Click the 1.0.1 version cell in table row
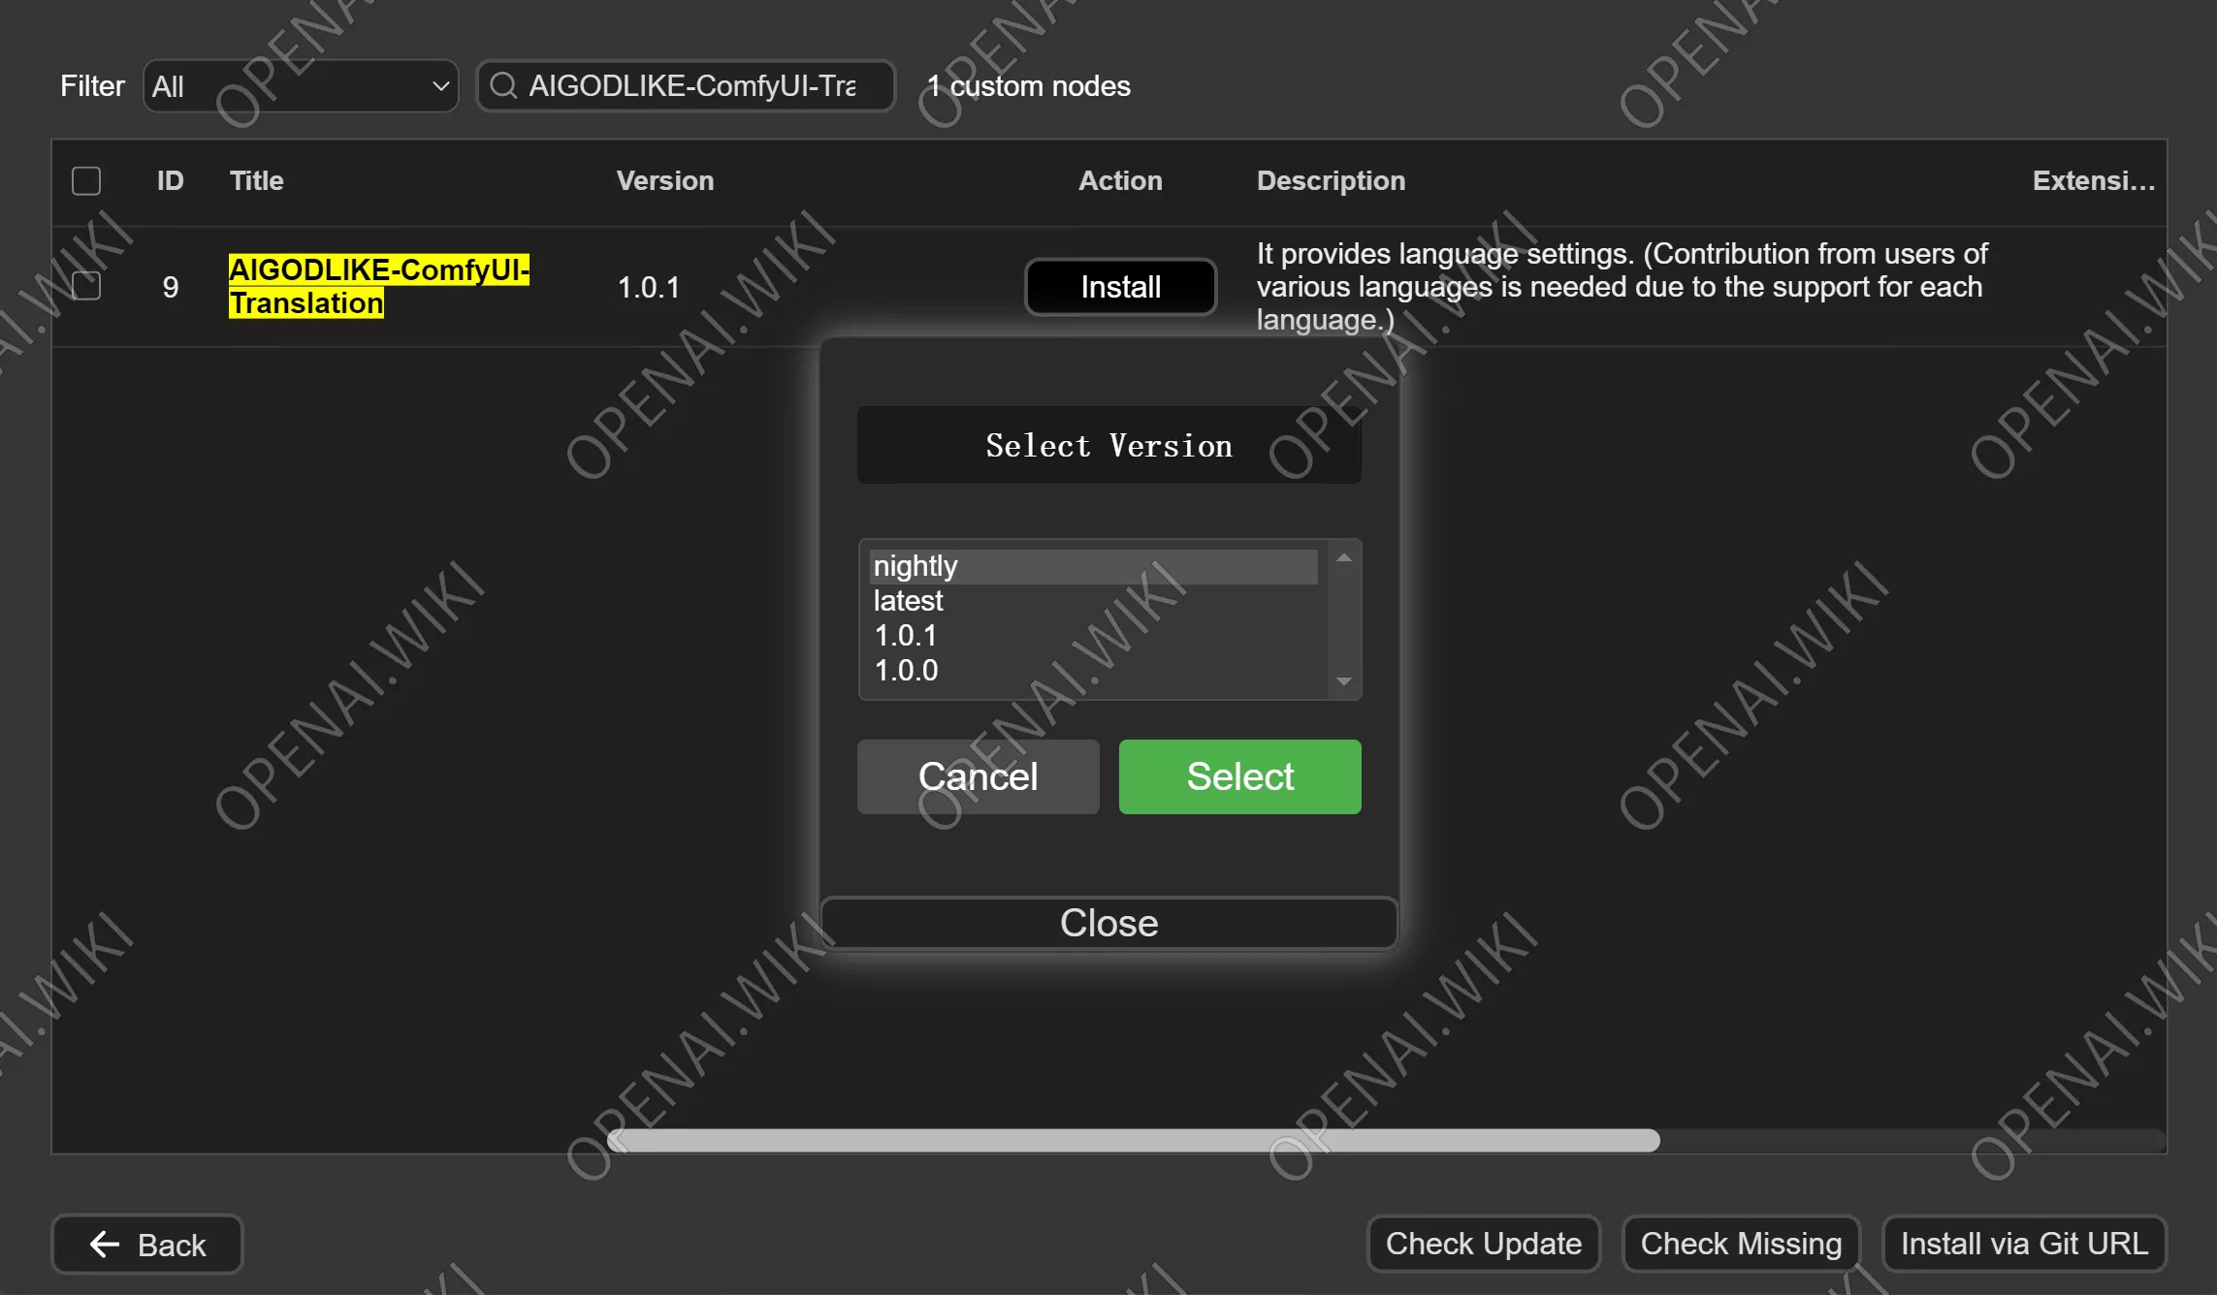 coord(648,287)
